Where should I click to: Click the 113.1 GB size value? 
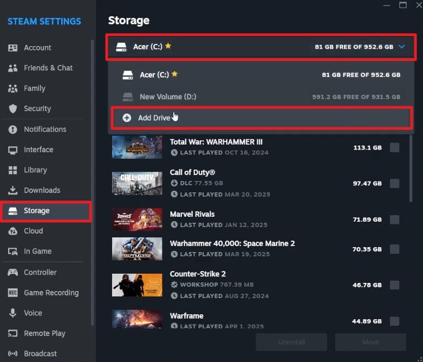coord(367,147)
